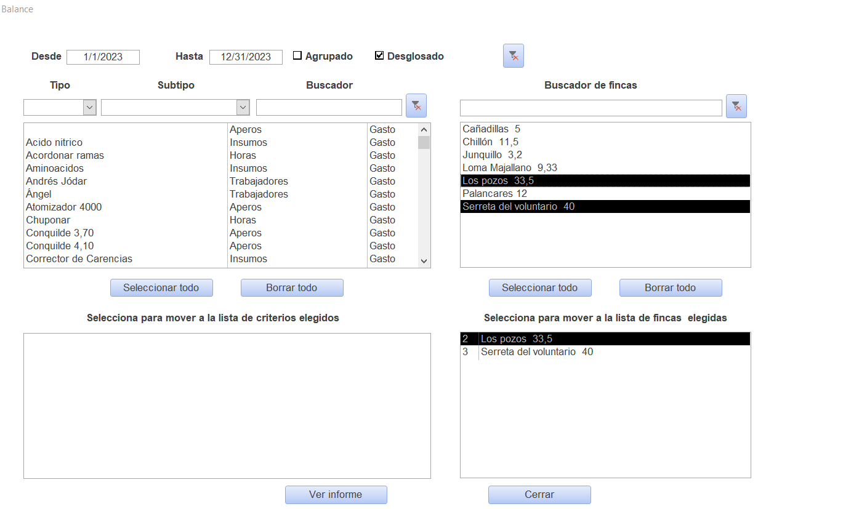The width and height of the screenshot is (867, 509).
Task: Click the clear-filter icon beside the Buscador field
Action: [416, 106]
